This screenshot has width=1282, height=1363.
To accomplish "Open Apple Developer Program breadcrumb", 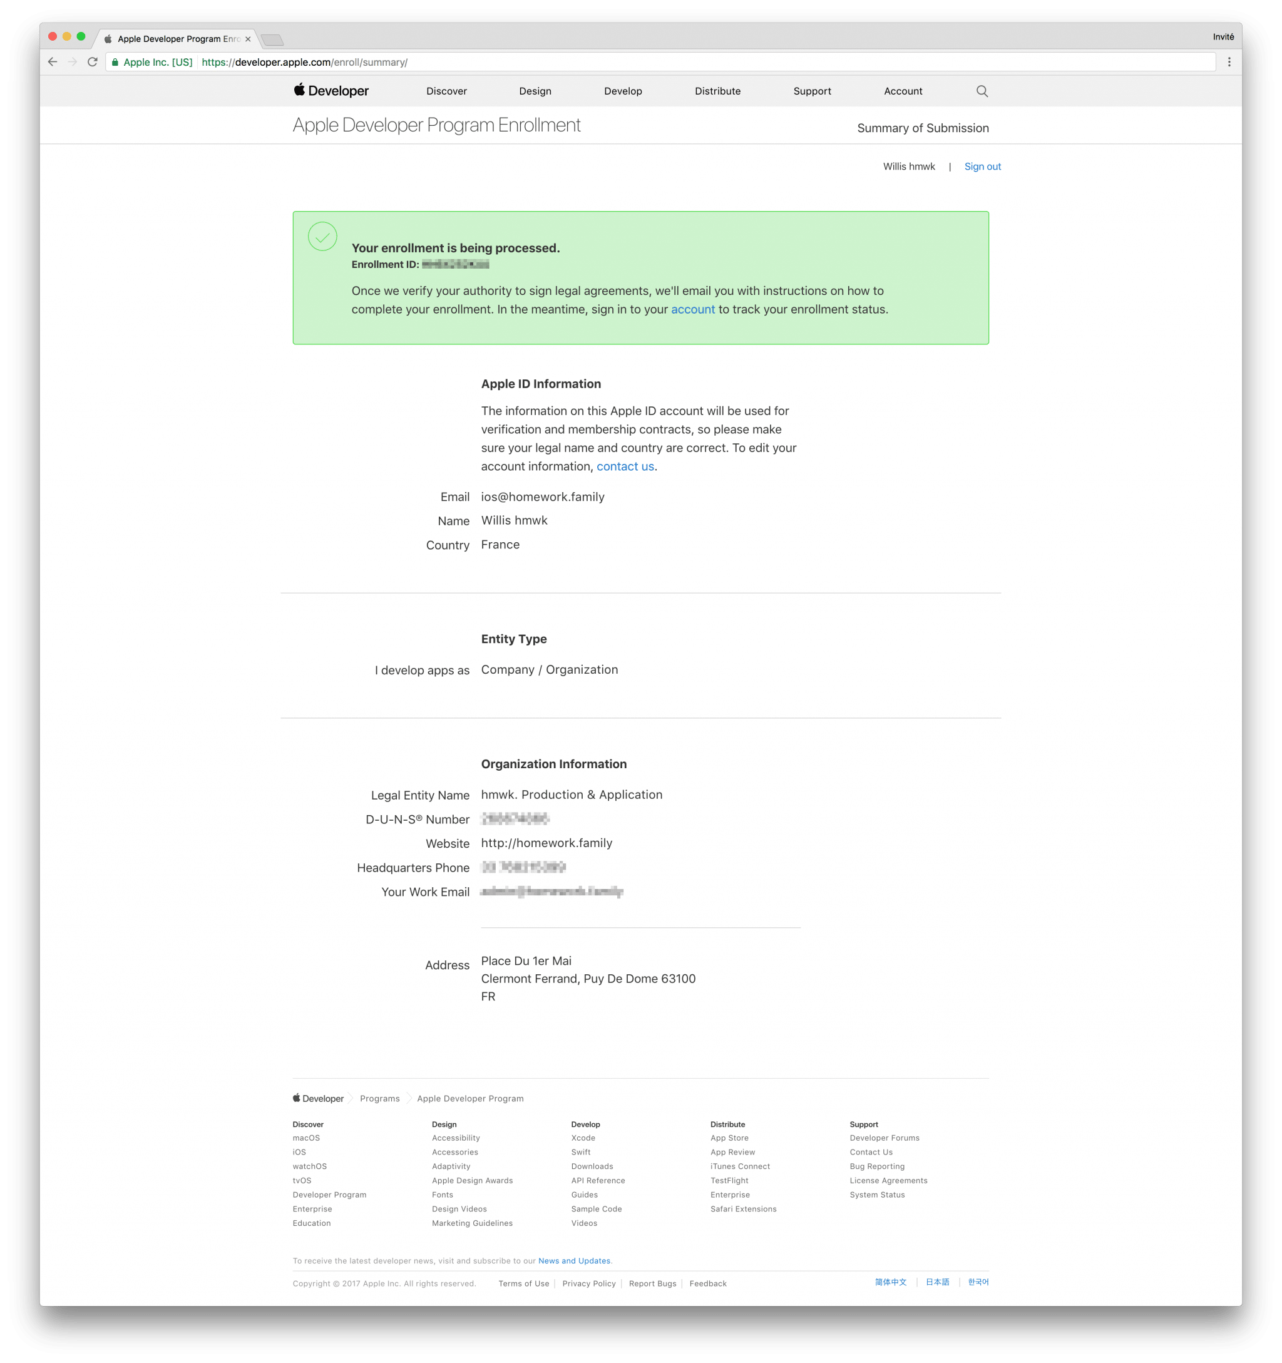I will 469,1098.
